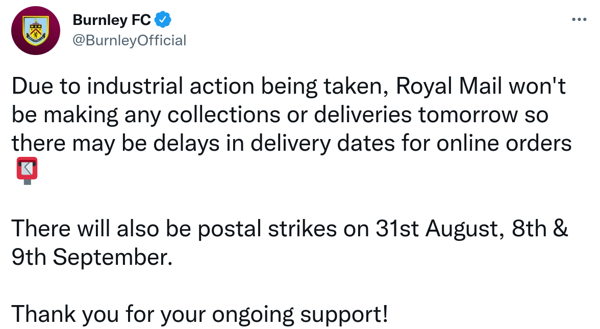Visit the @BurnleyOfficial handle link
The width and height of the screenshot is (600, 329).
pyautogui.click(x=130, y=40)
